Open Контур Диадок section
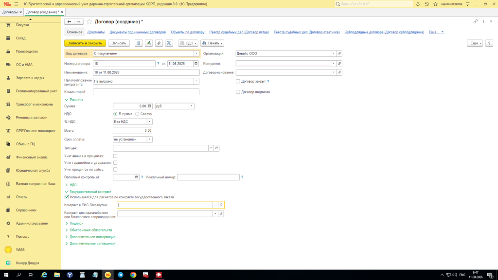Screen dimensions: 498x280 [x=28, y=263]
